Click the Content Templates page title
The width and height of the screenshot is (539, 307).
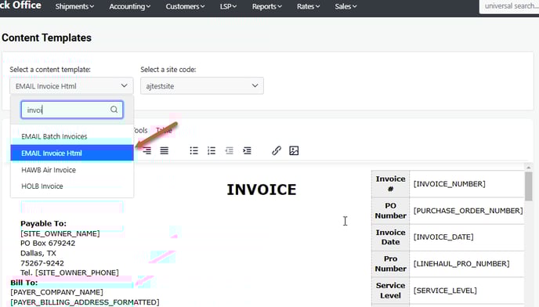coord(46,38)
